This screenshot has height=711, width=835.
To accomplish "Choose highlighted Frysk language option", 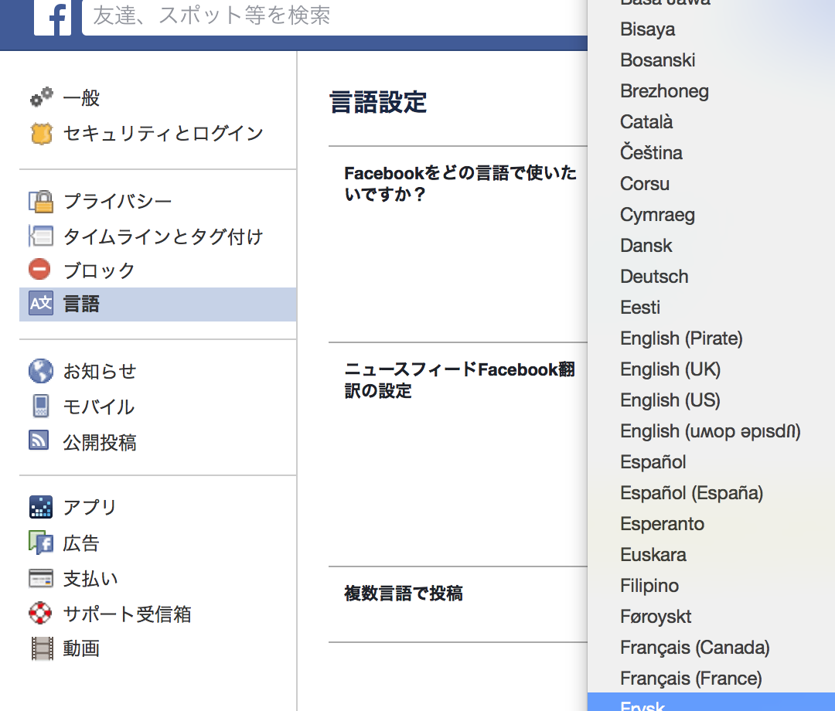I will click(711, 702).
